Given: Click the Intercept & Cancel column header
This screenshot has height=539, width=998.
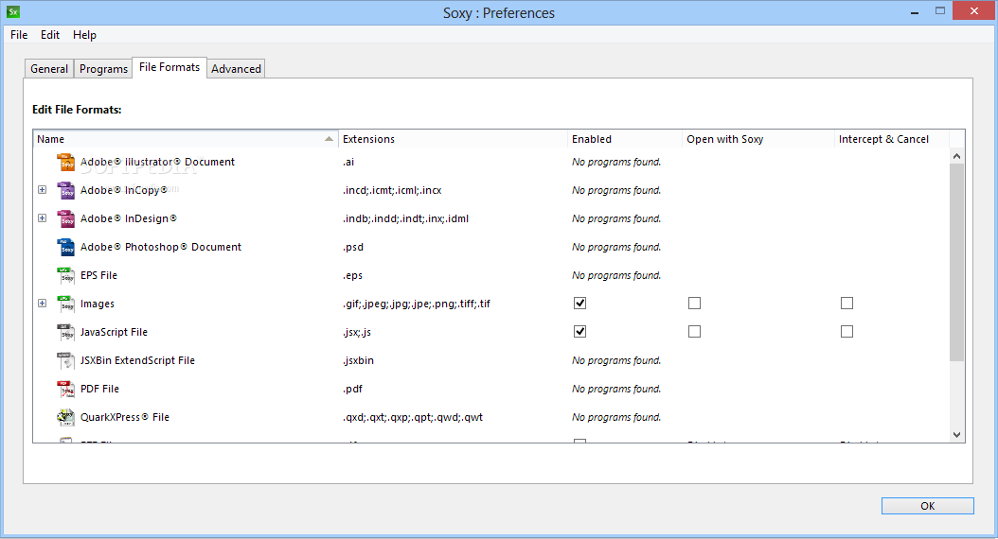Looking at the screenshot, I should tap(891, 139).
